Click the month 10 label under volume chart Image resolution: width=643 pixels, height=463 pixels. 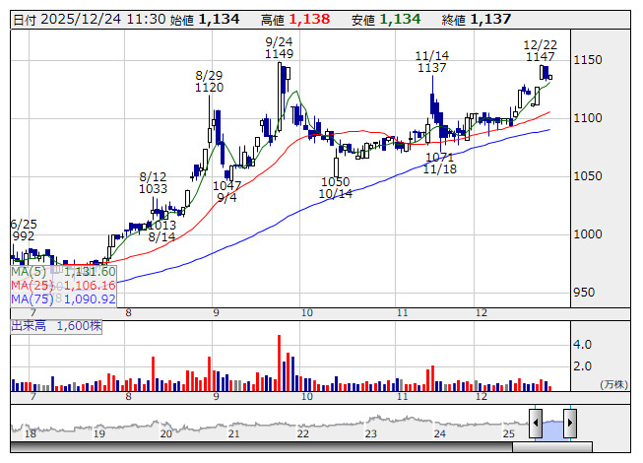(x=307, y=397)
